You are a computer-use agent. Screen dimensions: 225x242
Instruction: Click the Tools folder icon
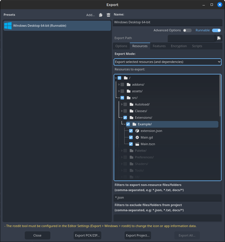tap(131, 170)
